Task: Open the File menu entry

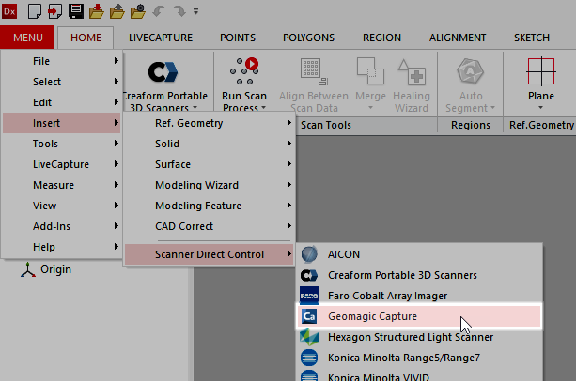Action: click(61, 61)
